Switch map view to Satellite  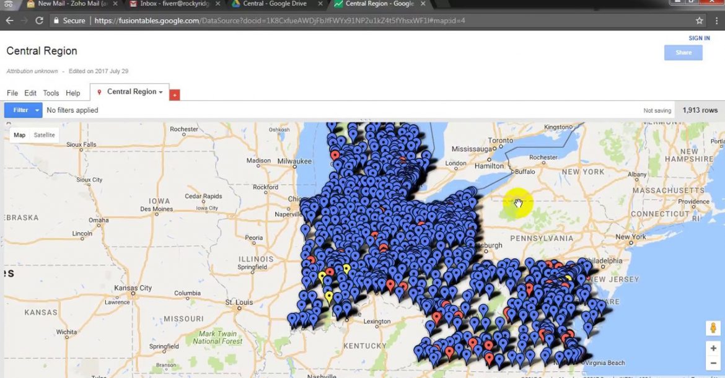click(x=45, y=135)
